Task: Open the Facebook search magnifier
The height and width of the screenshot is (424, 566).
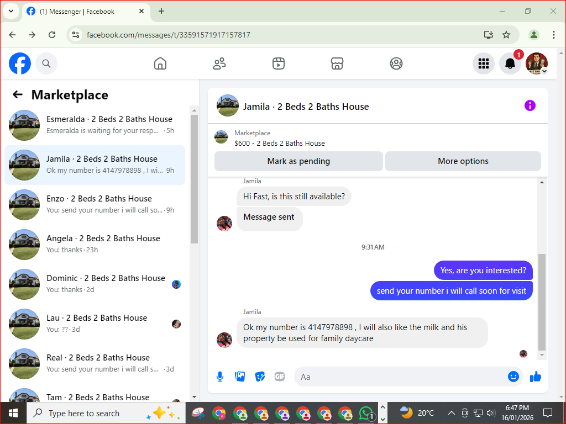Action: (46, 63)
